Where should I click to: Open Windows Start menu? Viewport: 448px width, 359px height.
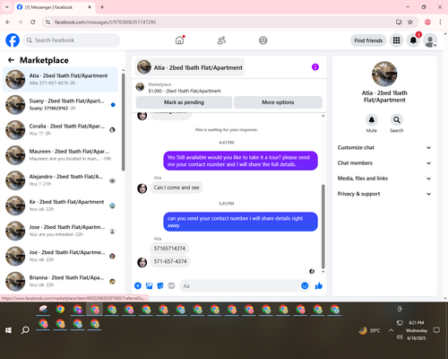tap(8, 330)
